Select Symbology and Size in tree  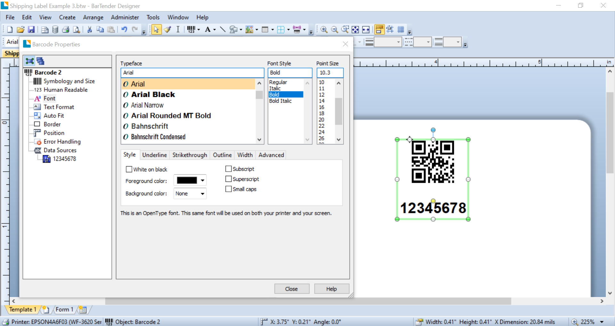(69, 81)
